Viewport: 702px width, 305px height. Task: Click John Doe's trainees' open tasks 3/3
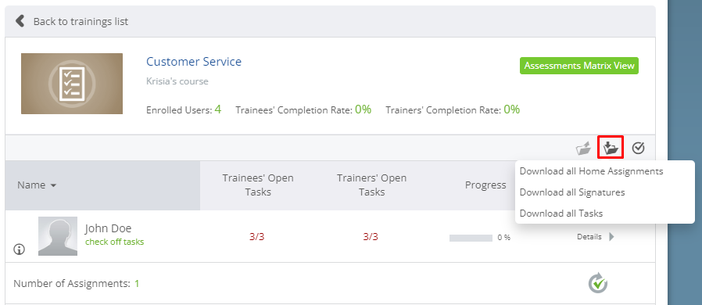[x=257, y=236]
